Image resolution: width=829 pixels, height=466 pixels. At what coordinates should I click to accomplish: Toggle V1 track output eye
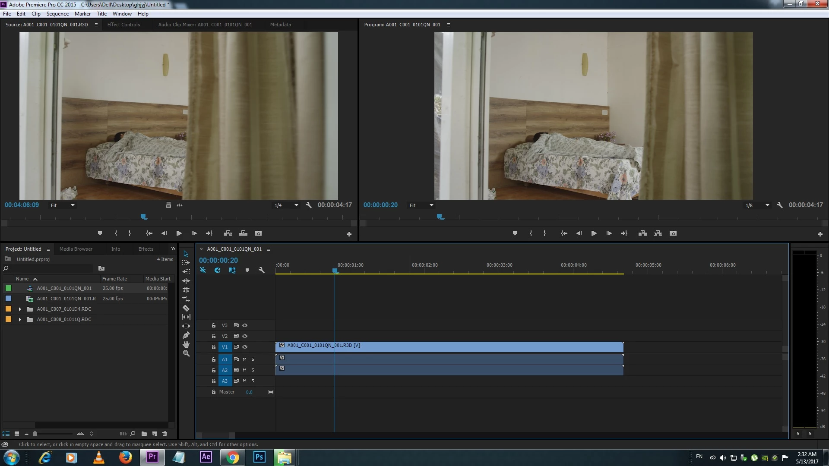click(x=245, y=347)
